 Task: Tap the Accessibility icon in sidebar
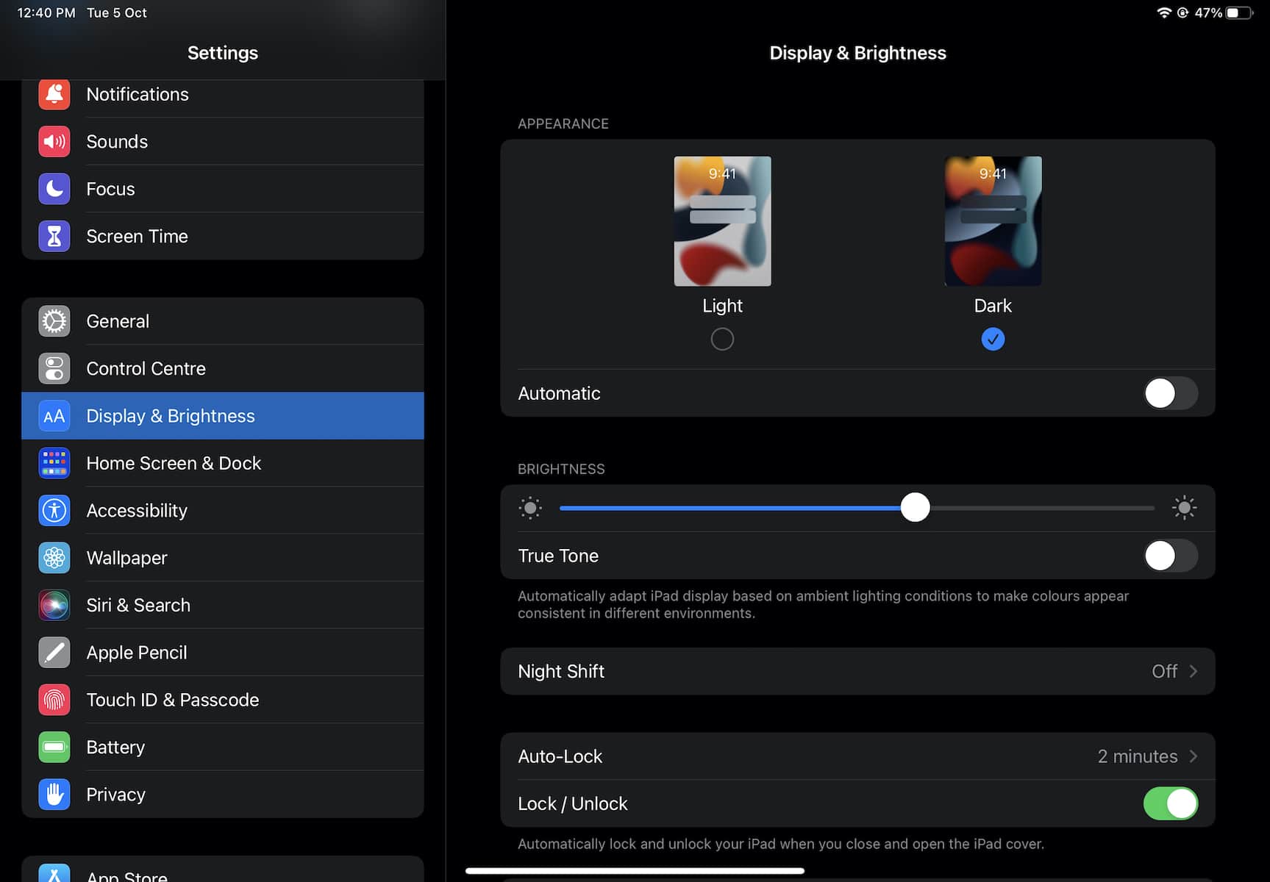pyautogui.click(x=54, y=511)
